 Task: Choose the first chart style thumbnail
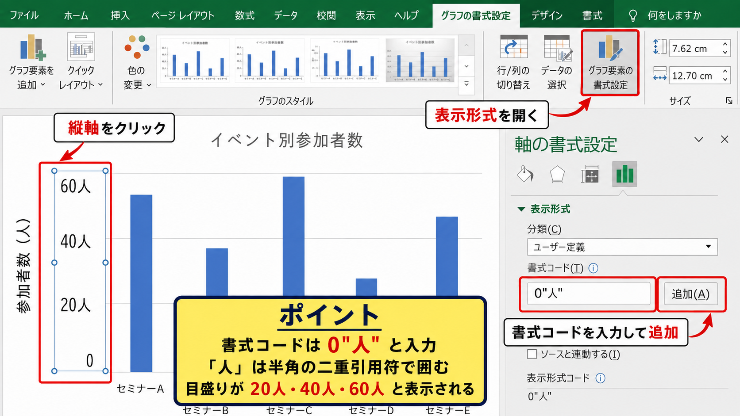pos(193,61)
